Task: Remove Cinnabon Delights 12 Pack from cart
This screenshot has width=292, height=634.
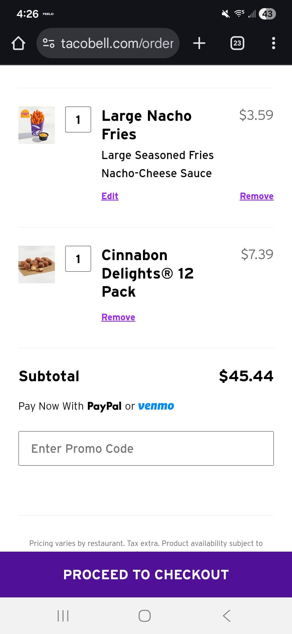Action: coord(118,317)
